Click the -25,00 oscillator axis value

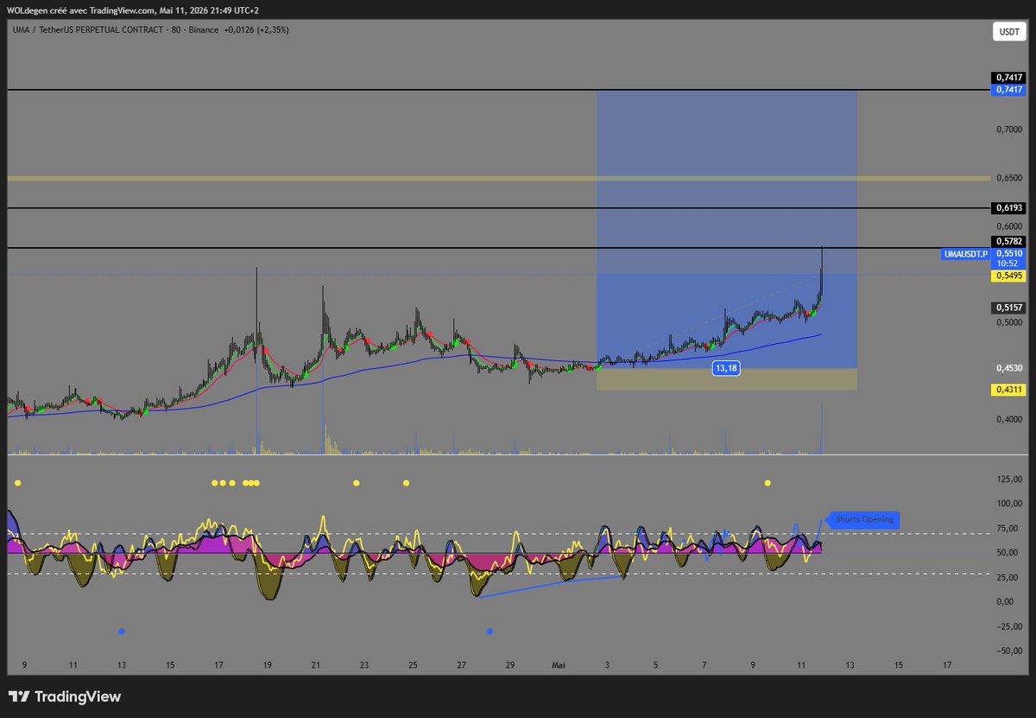click(1009, 626)
